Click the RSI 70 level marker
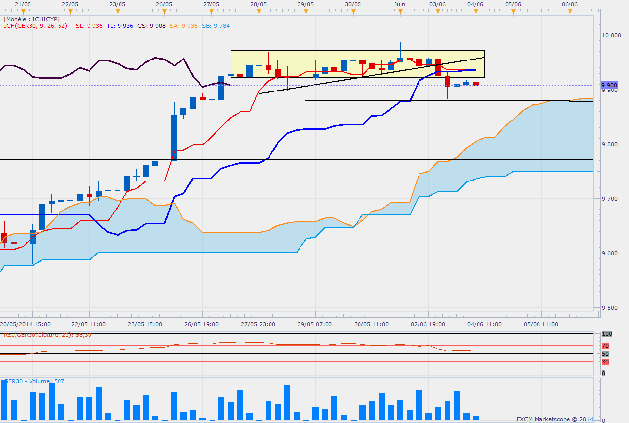 605,346
